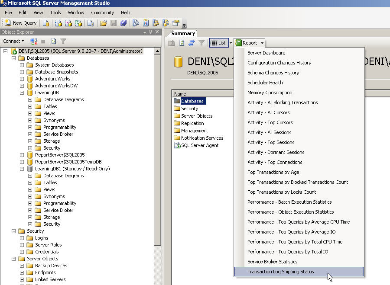Click the SQL Server Mobile Query icon

click(91, 23)
